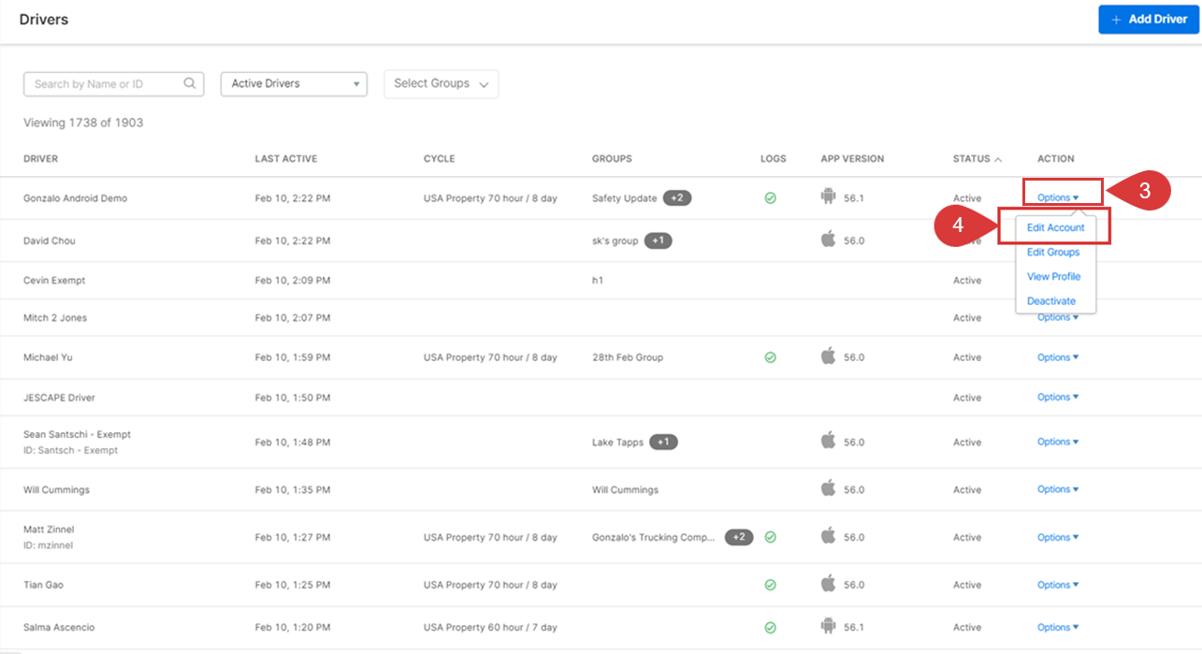
Task: Click driver name Tian Gao
Action: pos(43,585)
